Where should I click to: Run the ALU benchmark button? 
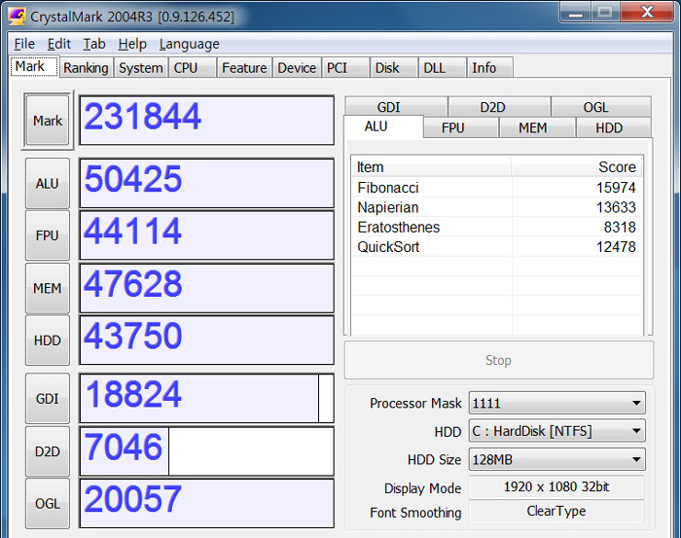(x=48, y=183)
